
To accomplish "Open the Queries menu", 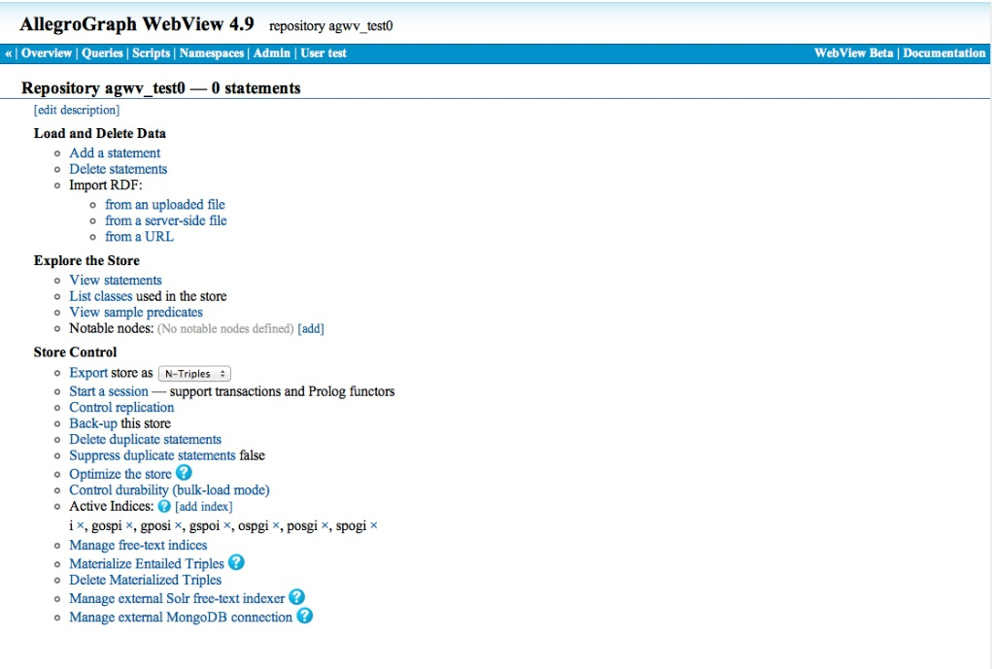I will click(102, 53).
